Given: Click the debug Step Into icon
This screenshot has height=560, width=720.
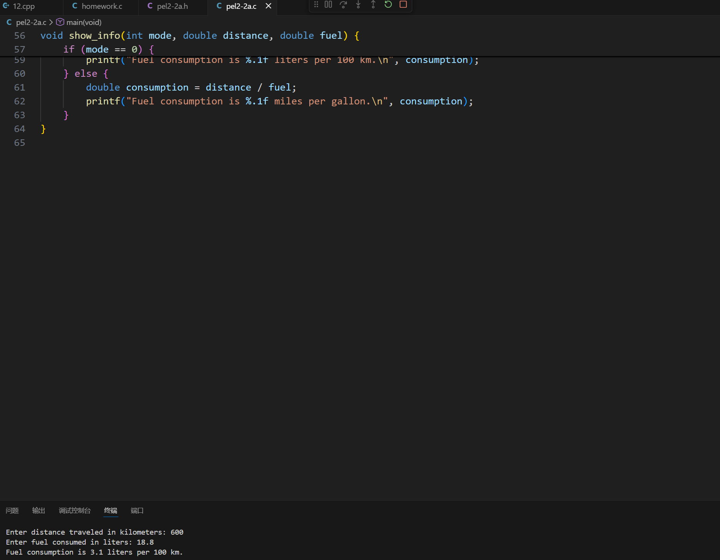Looking at the screenshot, I should 358,5.
